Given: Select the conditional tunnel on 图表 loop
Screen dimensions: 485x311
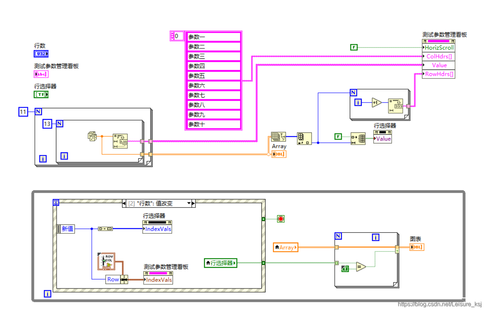Looking at the screenshot, I should [397, 249].
